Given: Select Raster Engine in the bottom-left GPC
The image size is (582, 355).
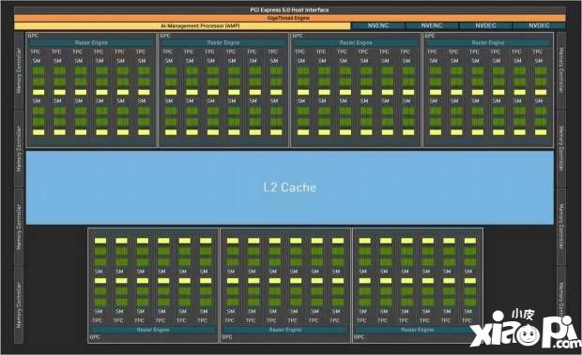Looking at the screenshot, I should (153, 330).
